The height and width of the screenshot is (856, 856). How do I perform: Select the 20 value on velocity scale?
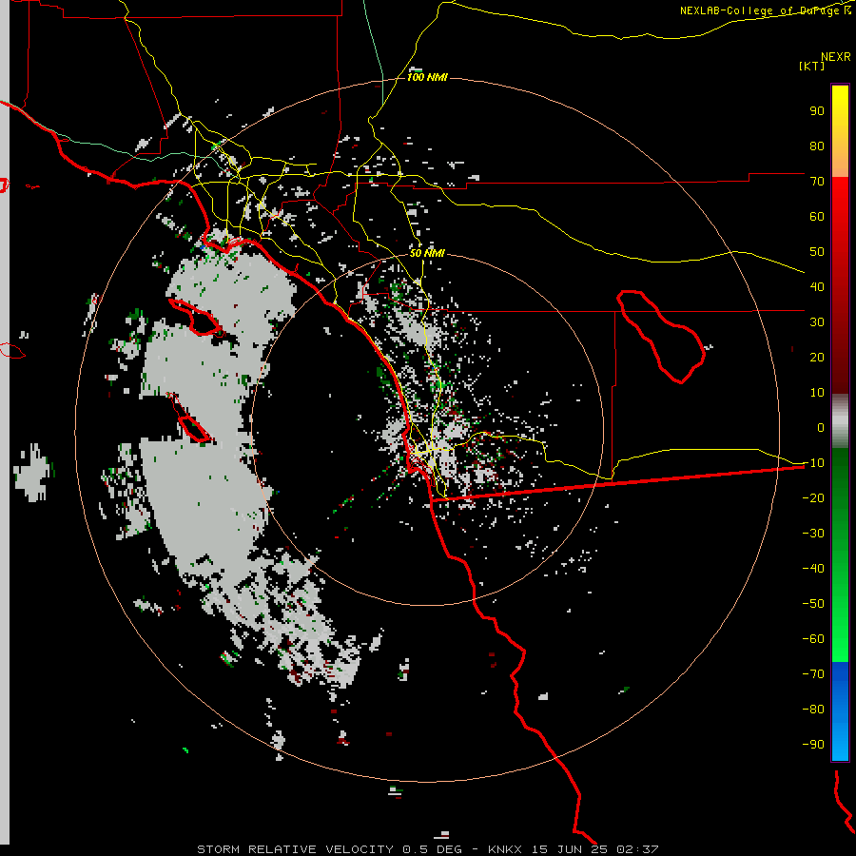point(817,358)
